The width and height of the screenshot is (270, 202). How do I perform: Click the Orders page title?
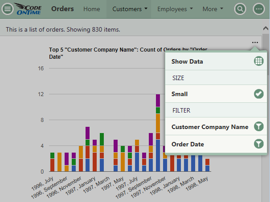point(63,9)
